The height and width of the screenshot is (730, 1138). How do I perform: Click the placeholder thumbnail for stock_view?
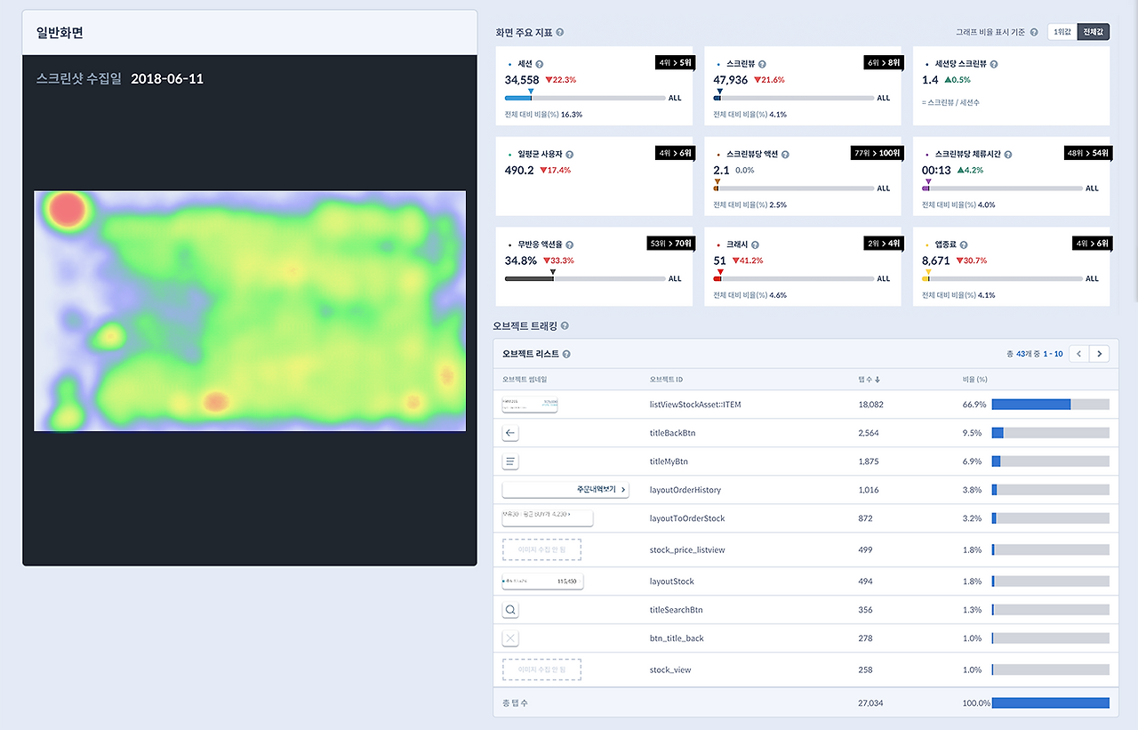pos(541,670)
